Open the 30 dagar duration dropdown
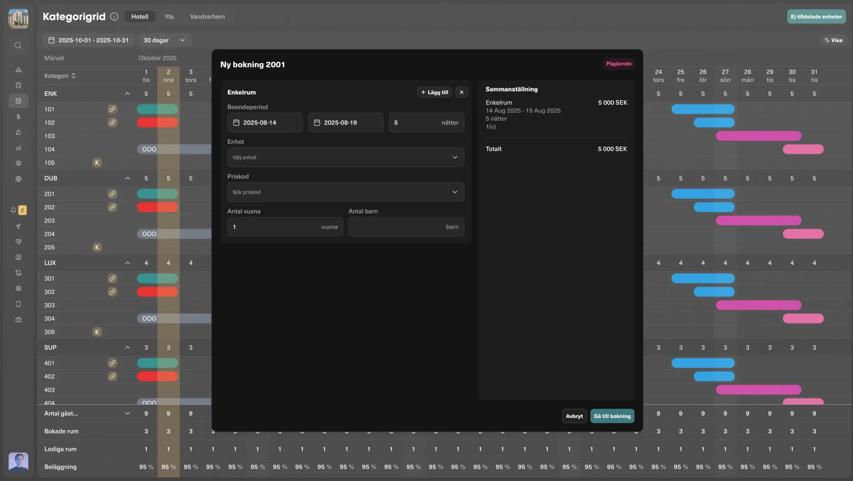 point(164,40)
